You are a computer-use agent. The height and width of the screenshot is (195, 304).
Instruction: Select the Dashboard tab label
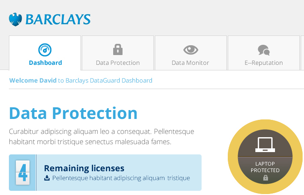[x=45, y=63]
